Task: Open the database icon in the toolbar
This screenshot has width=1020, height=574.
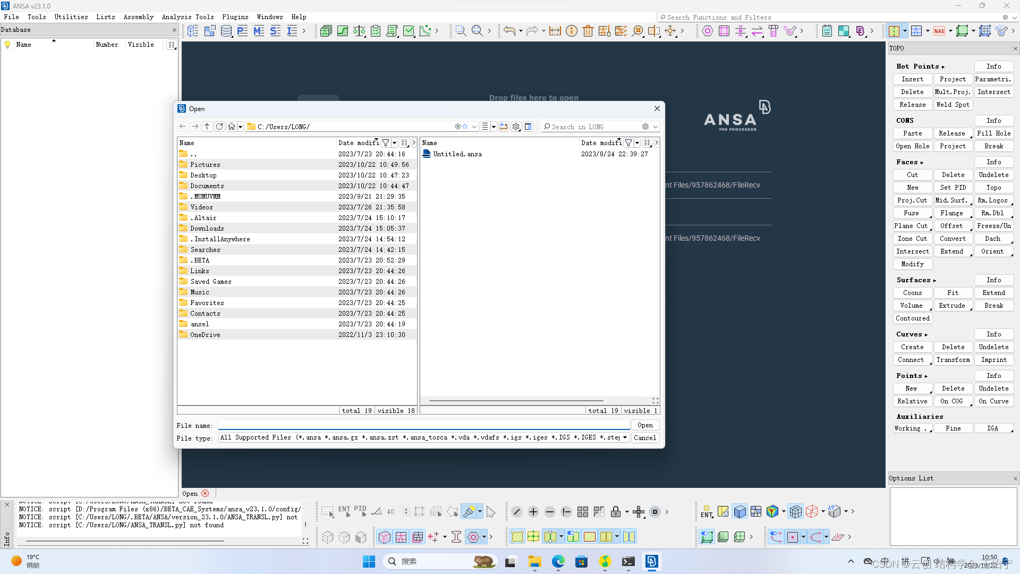Action: pos(226,31)
